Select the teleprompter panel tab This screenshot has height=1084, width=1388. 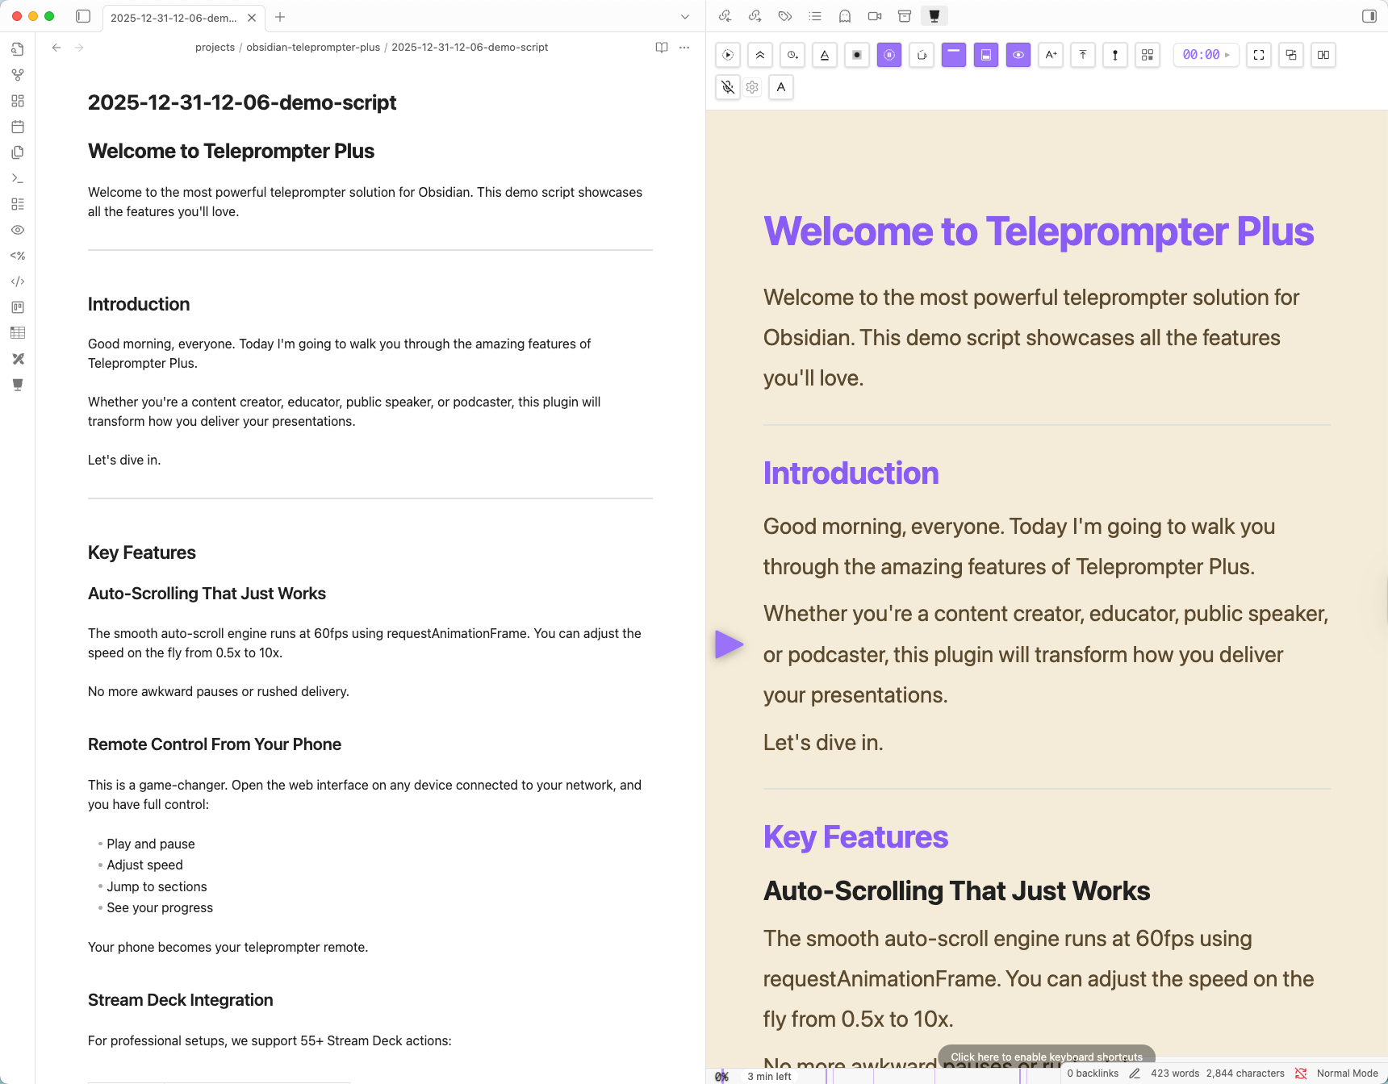pyautogui.click(x=934, y=16)
